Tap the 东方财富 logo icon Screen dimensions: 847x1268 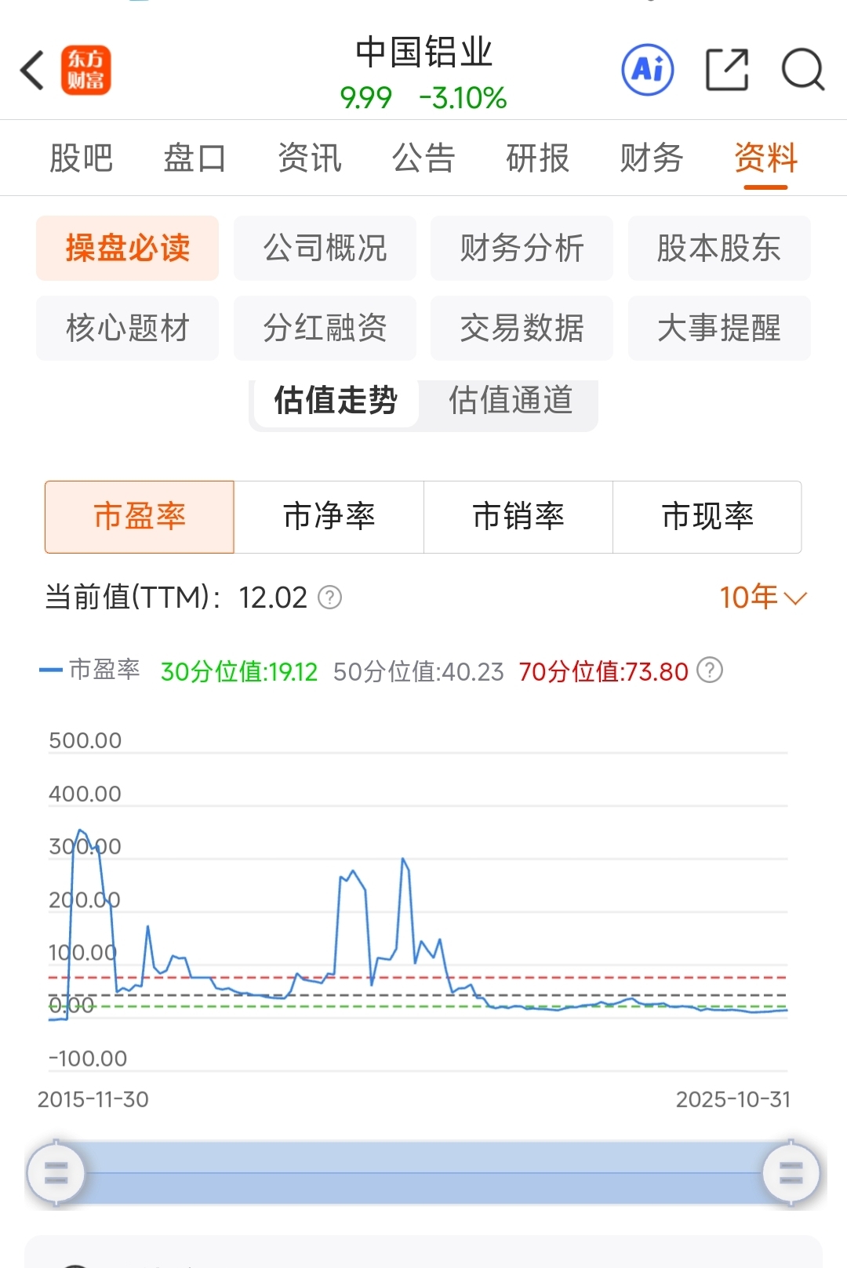86,70
